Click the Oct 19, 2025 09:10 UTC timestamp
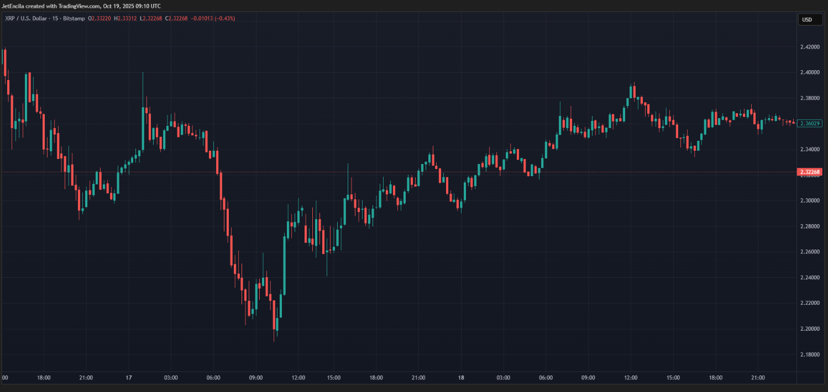This screenshot has height=392, width=828. pyautogui.click(x=132, y=6)
